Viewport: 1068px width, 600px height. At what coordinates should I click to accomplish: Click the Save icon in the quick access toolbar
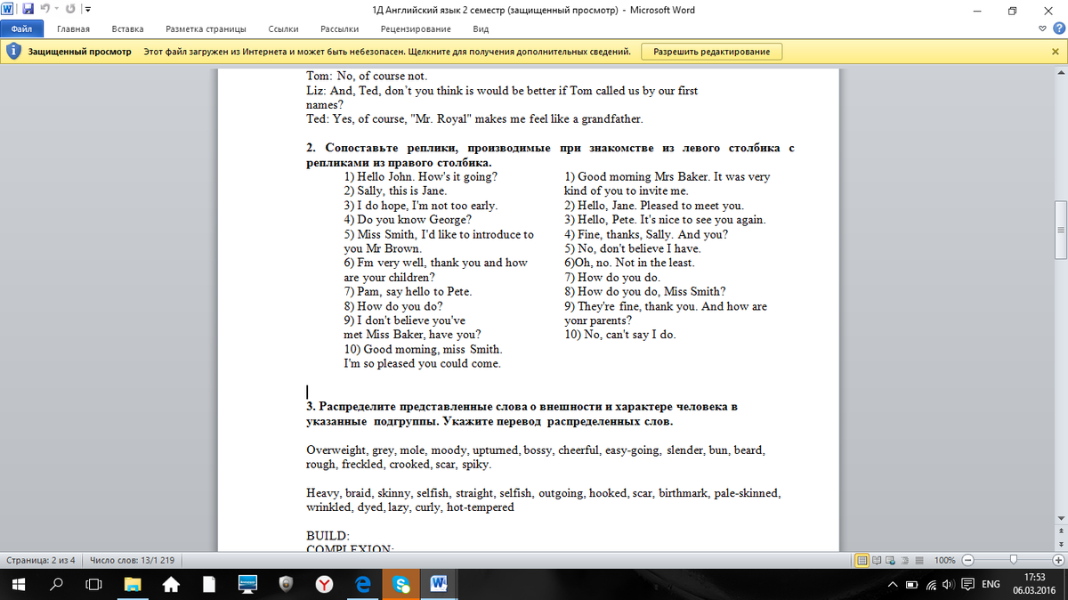28,10
